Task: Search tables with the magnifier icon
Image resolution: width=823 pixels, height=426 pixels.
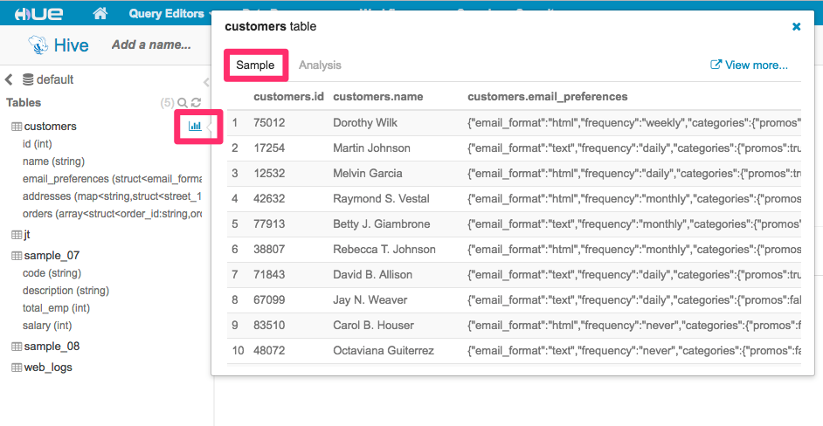Action: [x=182, y=103]
